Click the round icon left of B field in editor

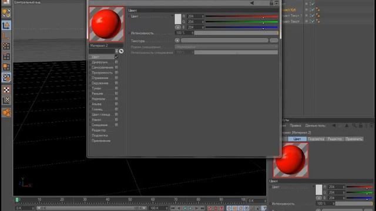pyautogui.click(x=177, y=28)
